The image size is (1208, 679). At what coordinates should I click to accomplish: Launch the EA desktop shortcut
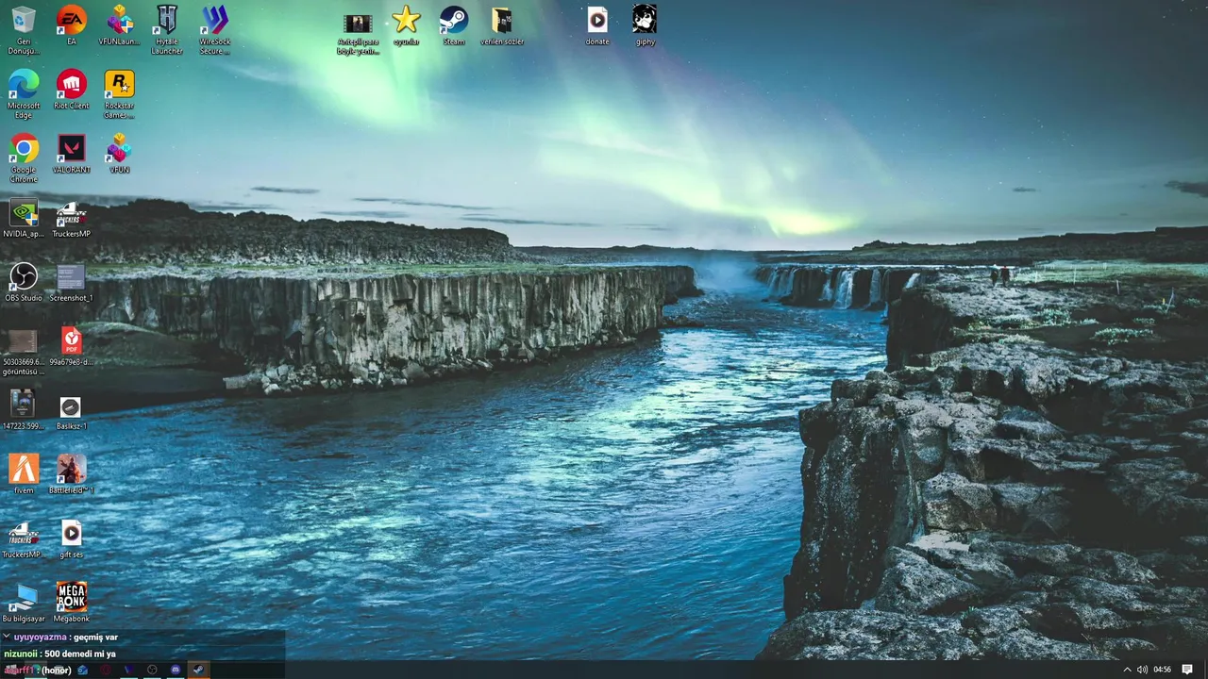tap(71, 25)
